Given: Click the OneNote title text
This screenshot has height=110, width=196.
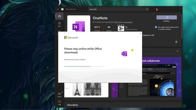Looking at the screenshot, I should coord(100,18).
